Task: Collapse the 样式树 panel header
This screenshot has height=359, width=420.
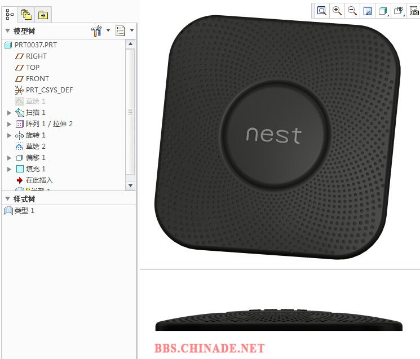Action: (8, 198)
